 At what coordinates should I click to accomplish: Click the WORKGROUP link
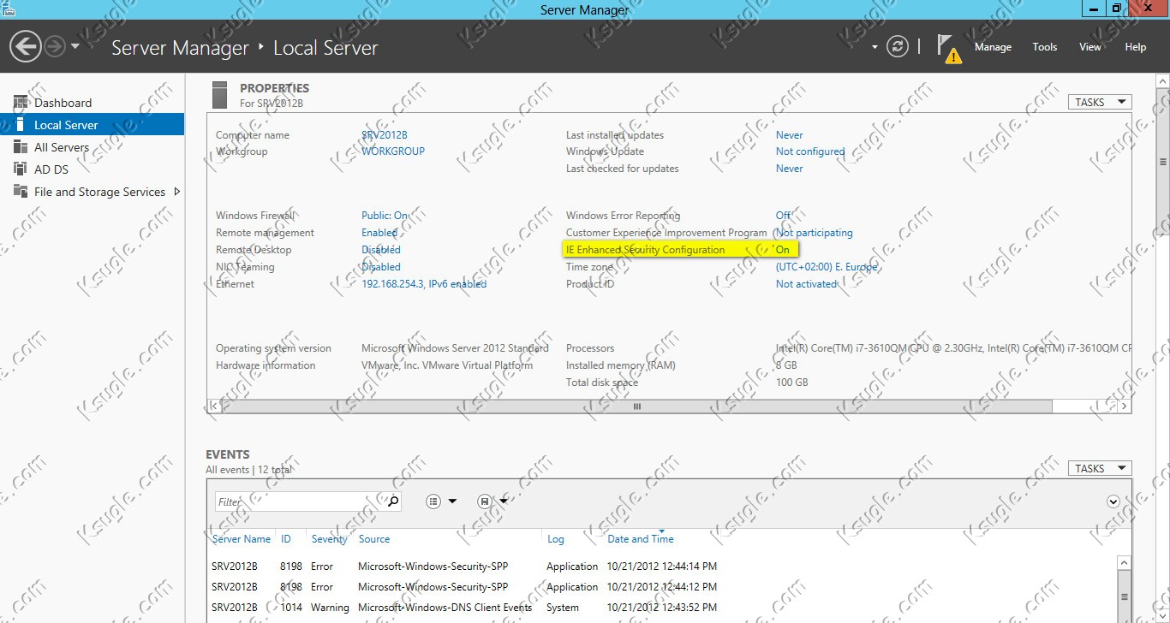point(393,151)
